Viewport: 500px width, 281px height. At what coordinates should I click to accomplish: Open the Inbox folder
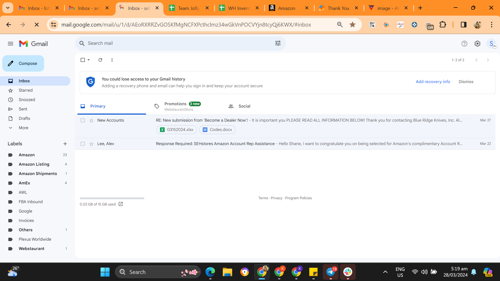tap(35, 81)
